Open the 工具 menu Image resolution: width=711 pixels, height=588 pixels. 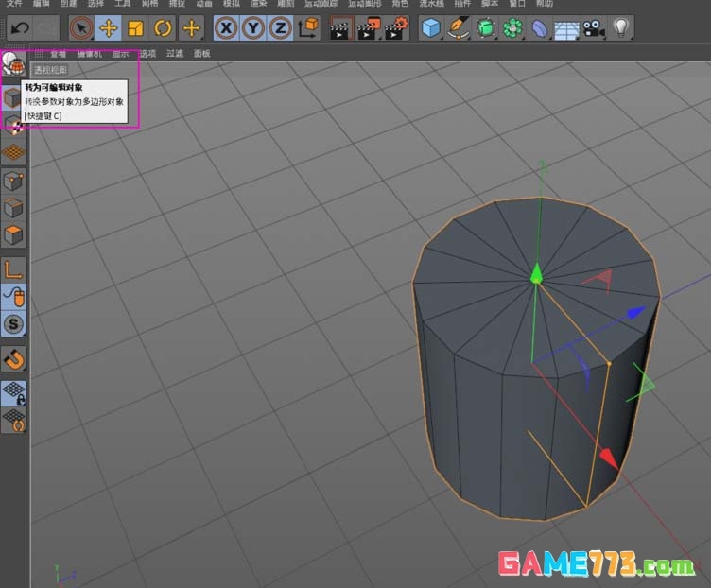[122, 3]
